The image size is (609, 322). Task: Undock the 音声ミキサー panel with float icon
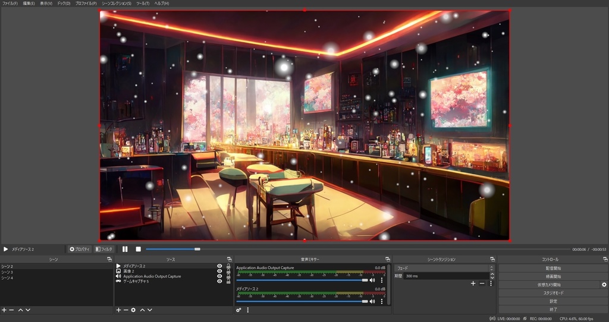click(387, 259)
